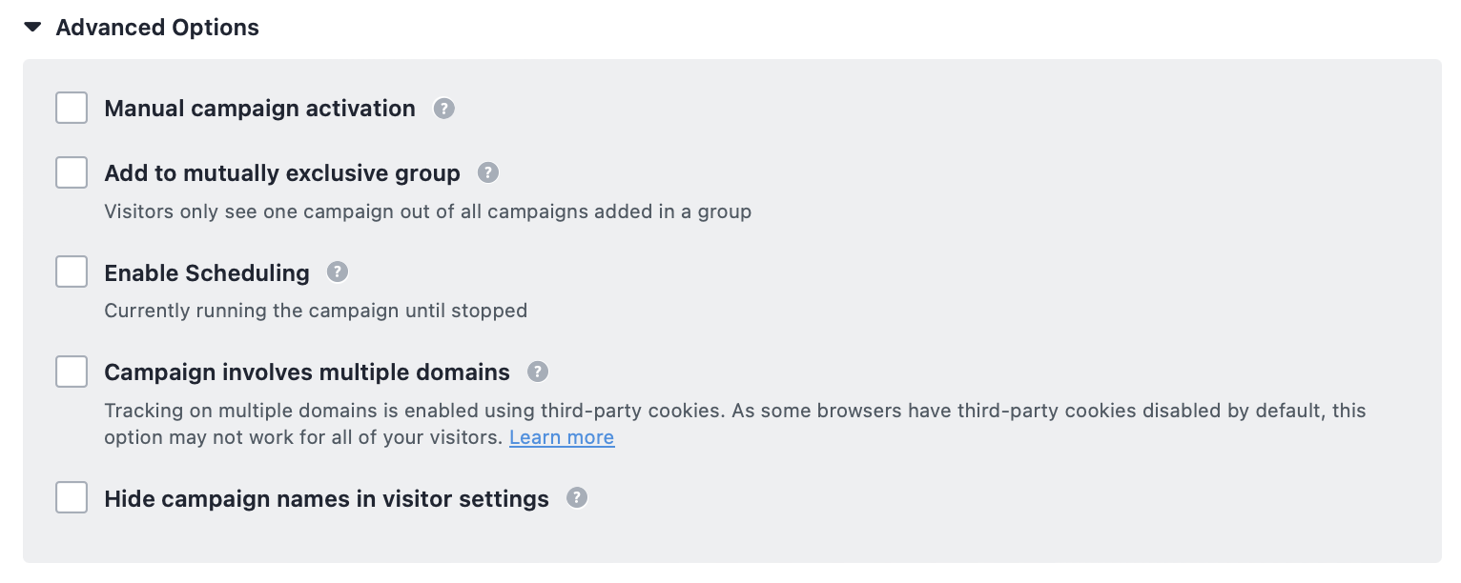Click help icon beside mutually exclusive group
The image size is (1461, 583).
[488, 173]
